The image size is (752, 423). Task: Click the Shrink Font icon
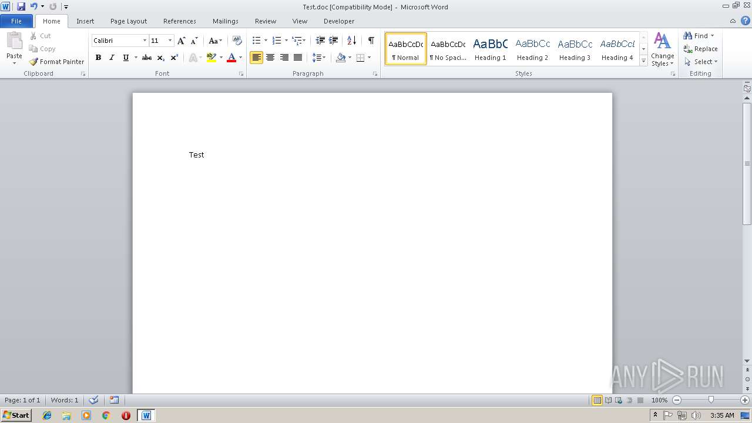[194, 41]
